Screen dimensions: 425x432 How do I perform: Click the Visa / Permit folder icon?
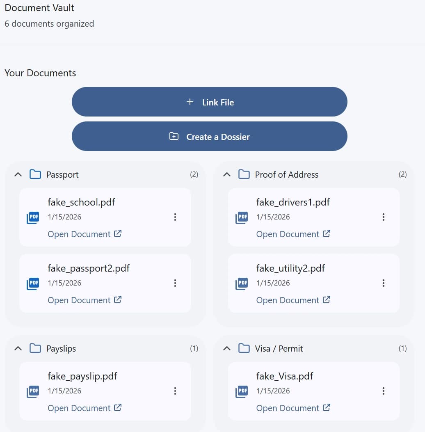[x=244, y=348]
